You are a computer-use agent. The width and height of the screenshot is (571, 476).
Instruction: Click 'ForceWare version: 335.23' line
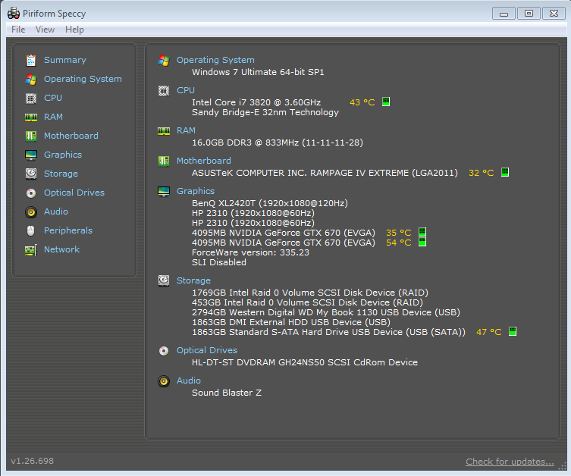[250, 252]
